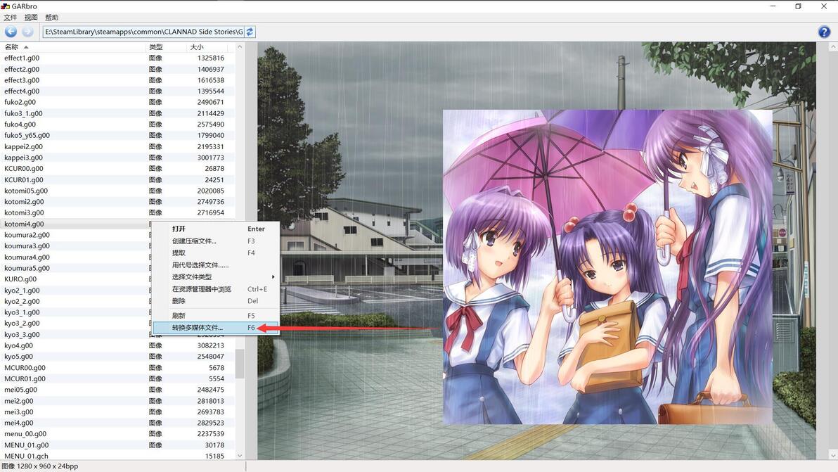Choose 刷新 from the context menu
Screen dimensions: 838x472
pyautogui.click(x=216, y=315)
